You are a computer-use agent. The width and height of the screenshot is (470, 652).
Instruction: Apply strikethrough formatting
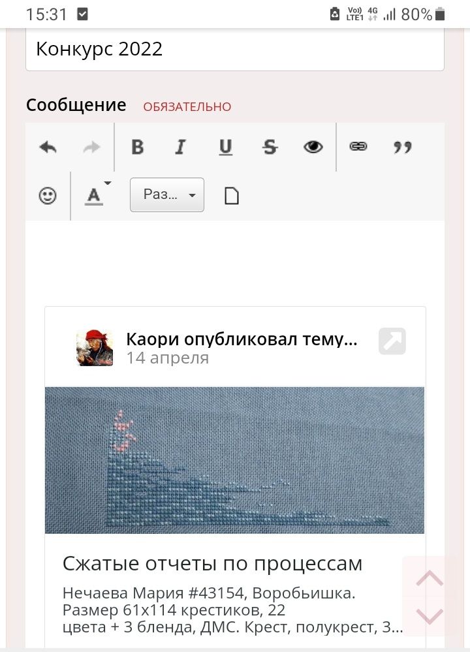click(270, 147)
